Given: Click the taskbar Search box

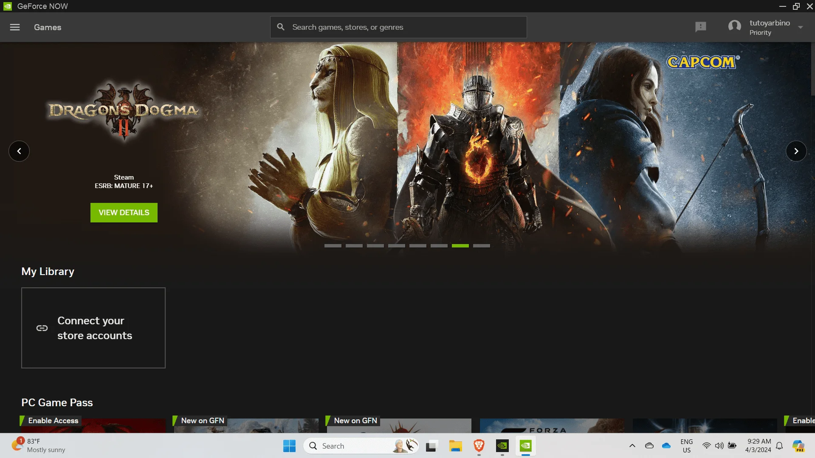Looking at the screenshot, I should coord(361,446).
